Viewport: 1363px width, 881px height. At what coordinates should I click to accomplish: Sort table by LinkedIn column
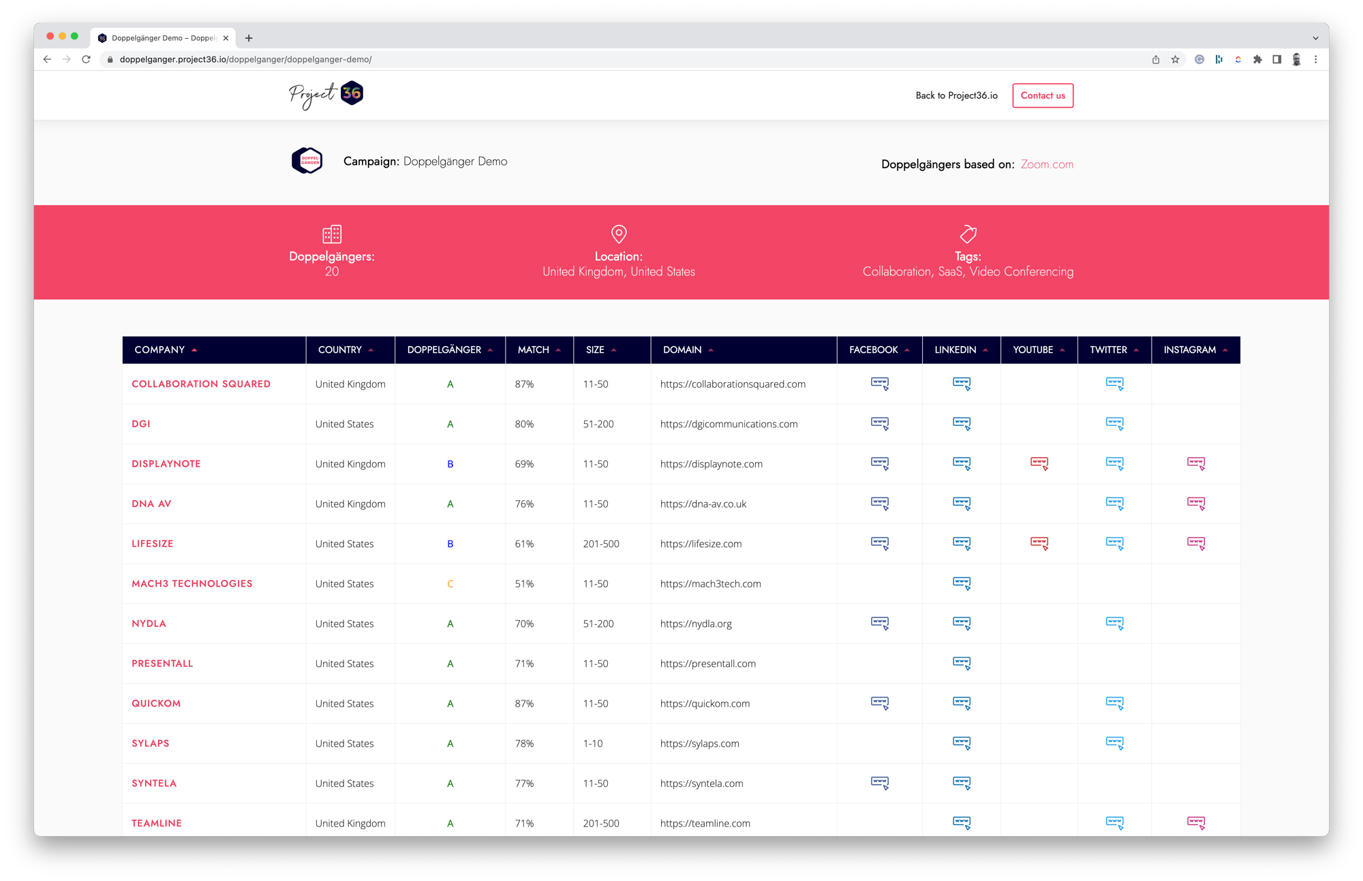coord(961,350)
